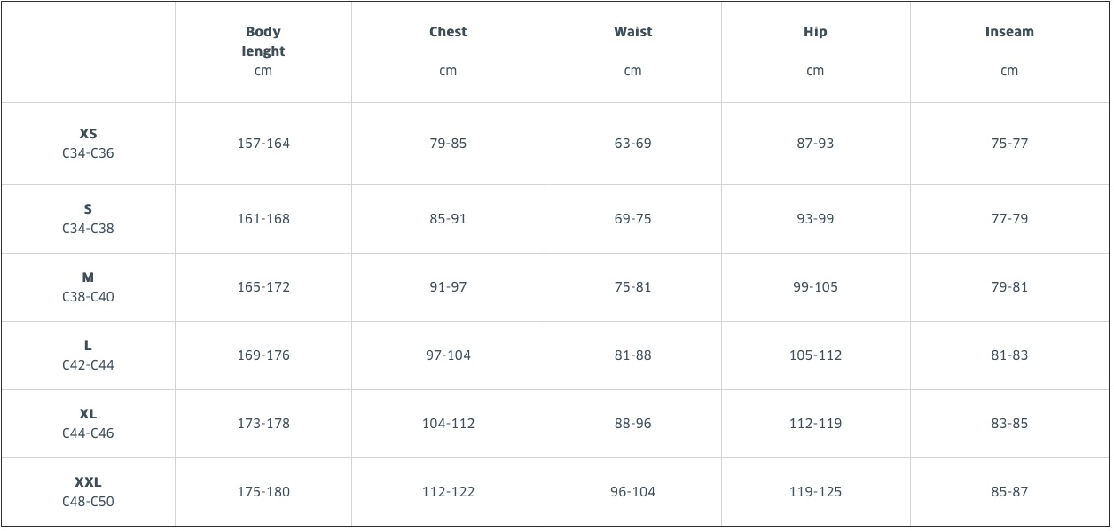
Task: Select the 85-91 chest value
Action: point(448,219)
